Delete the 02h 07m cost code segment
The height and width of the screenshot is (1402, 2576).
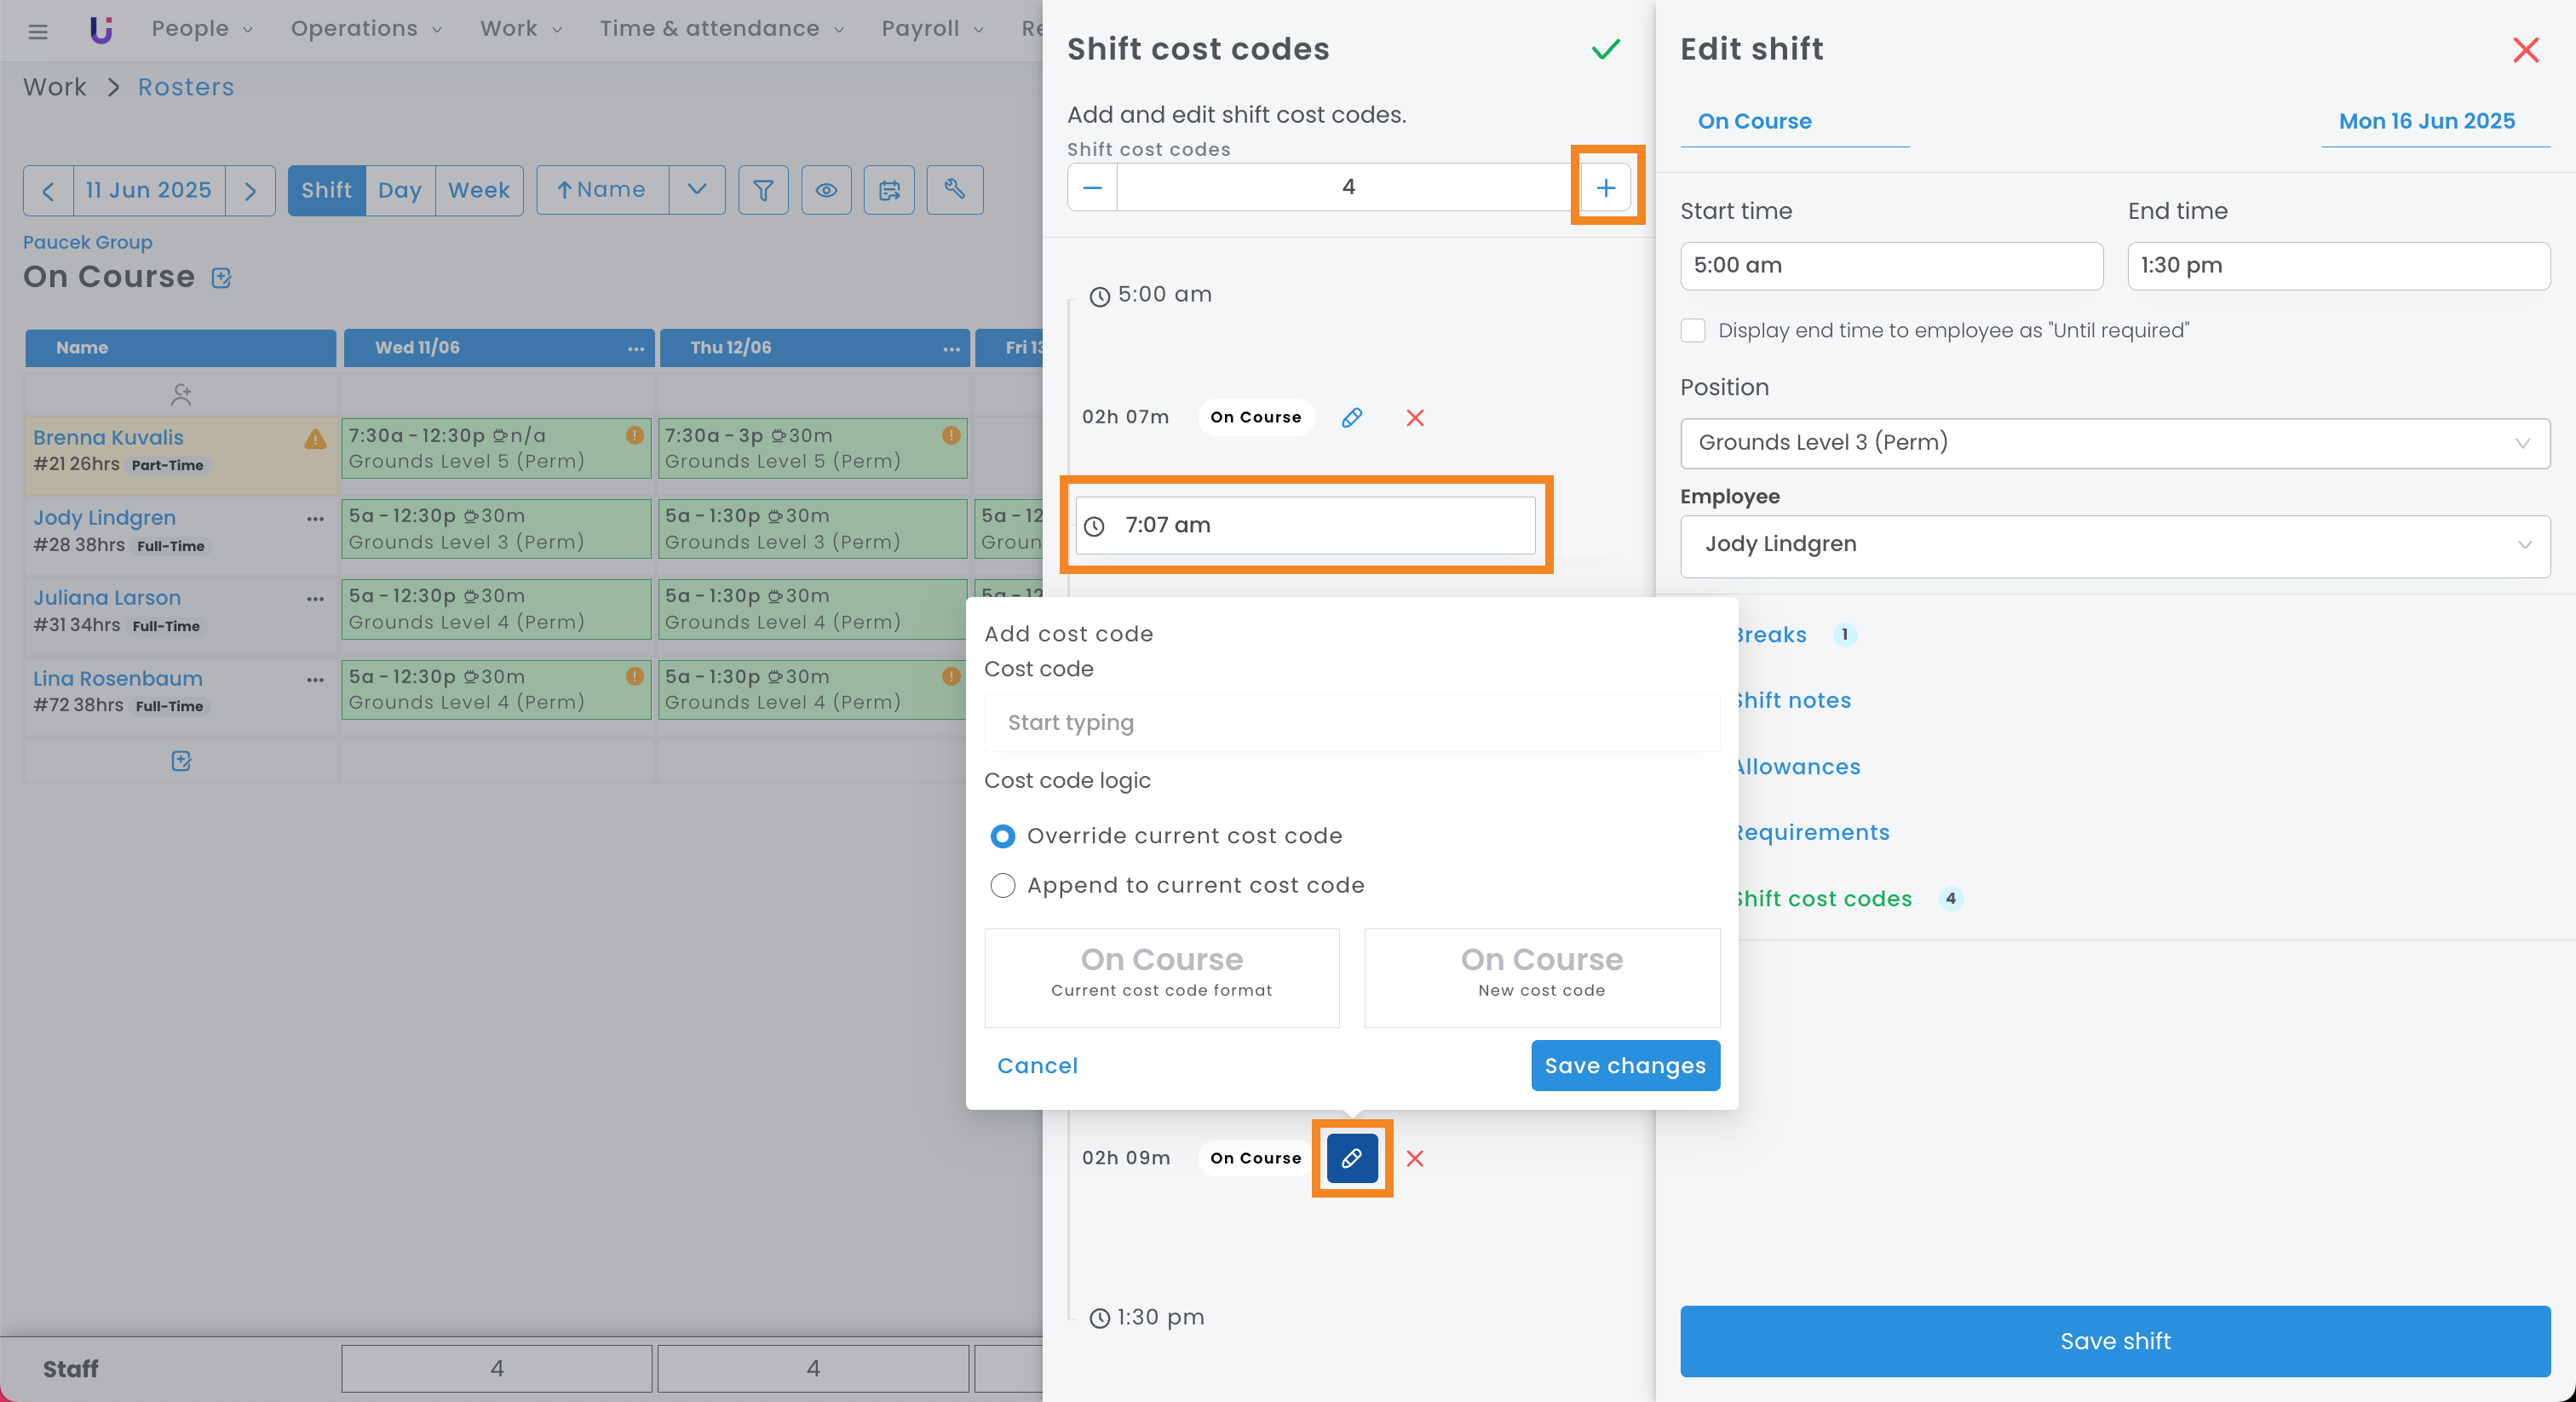(x=1414, y=418)
